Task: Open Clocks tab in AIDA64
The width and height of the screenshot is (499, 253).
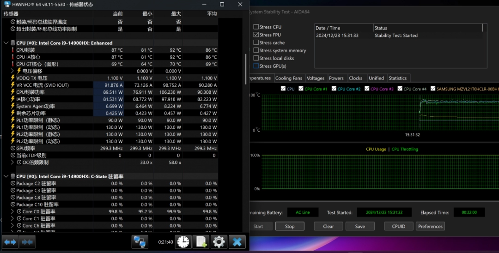Action: point(355,78)
